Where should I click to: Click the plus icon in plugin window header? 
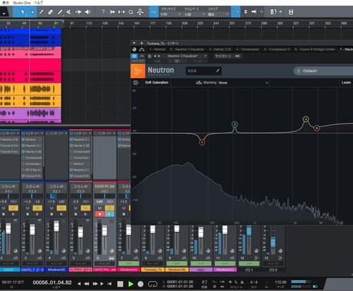coord(141,43)
